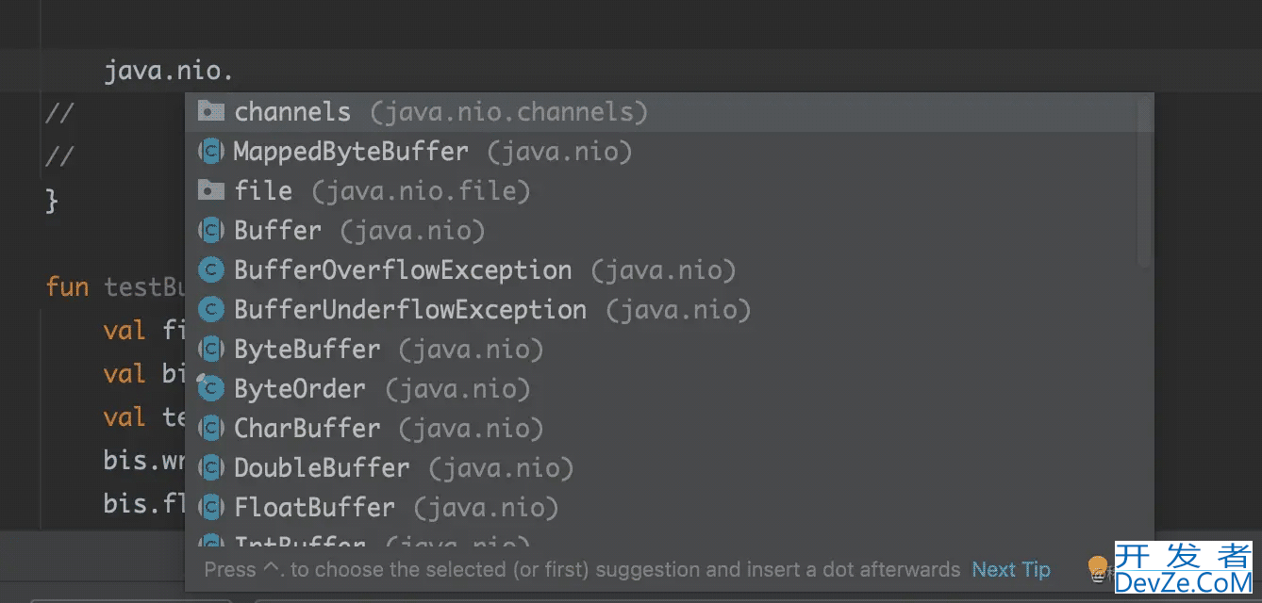
Task: Click the ByteOrder class icon
Action: [x=211, y=388]
